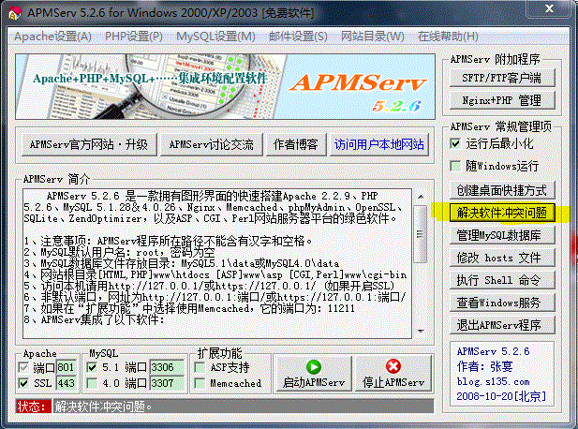Open the 在线帮助(H) menu
Image resolution: width=578 pixels, height=429 pixels.
448,37
